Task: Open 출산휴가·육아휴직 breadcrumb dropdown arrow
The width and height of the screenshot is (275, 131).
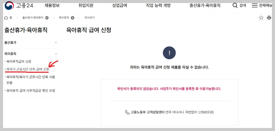Action: [47, 18]
